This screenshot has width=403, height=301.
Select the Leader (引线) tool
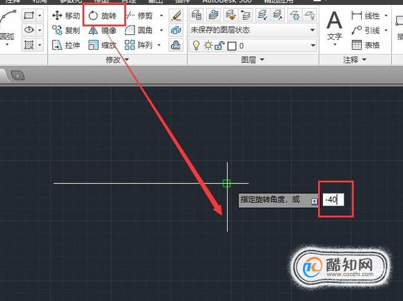[x=366, y=31]
